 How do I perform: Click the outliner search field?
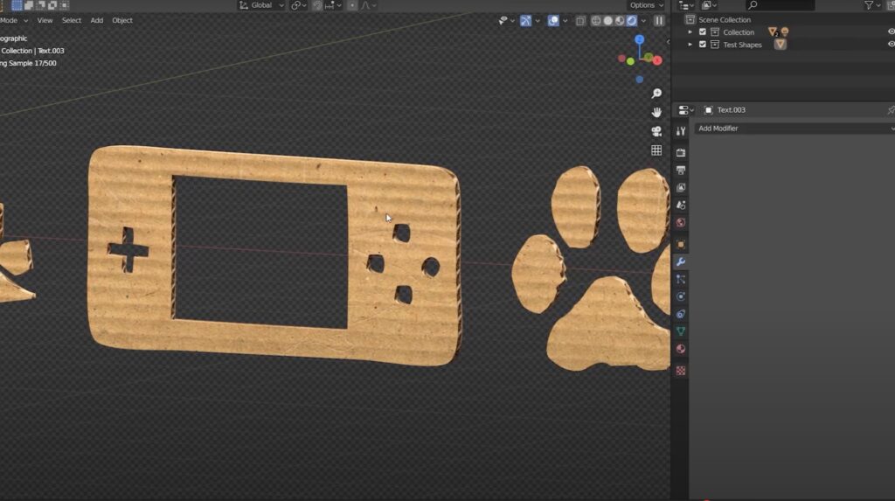point(781,5)
